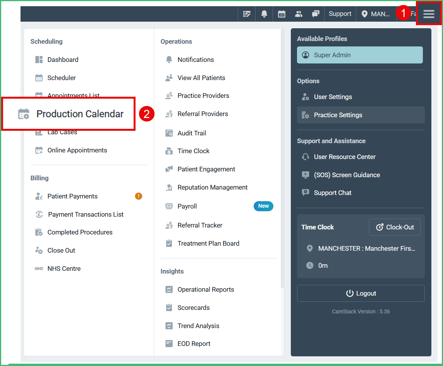Open Notifications under Operations
This screenshot has height=366, width=443.
pyautogui.click(x=196, y=60)
